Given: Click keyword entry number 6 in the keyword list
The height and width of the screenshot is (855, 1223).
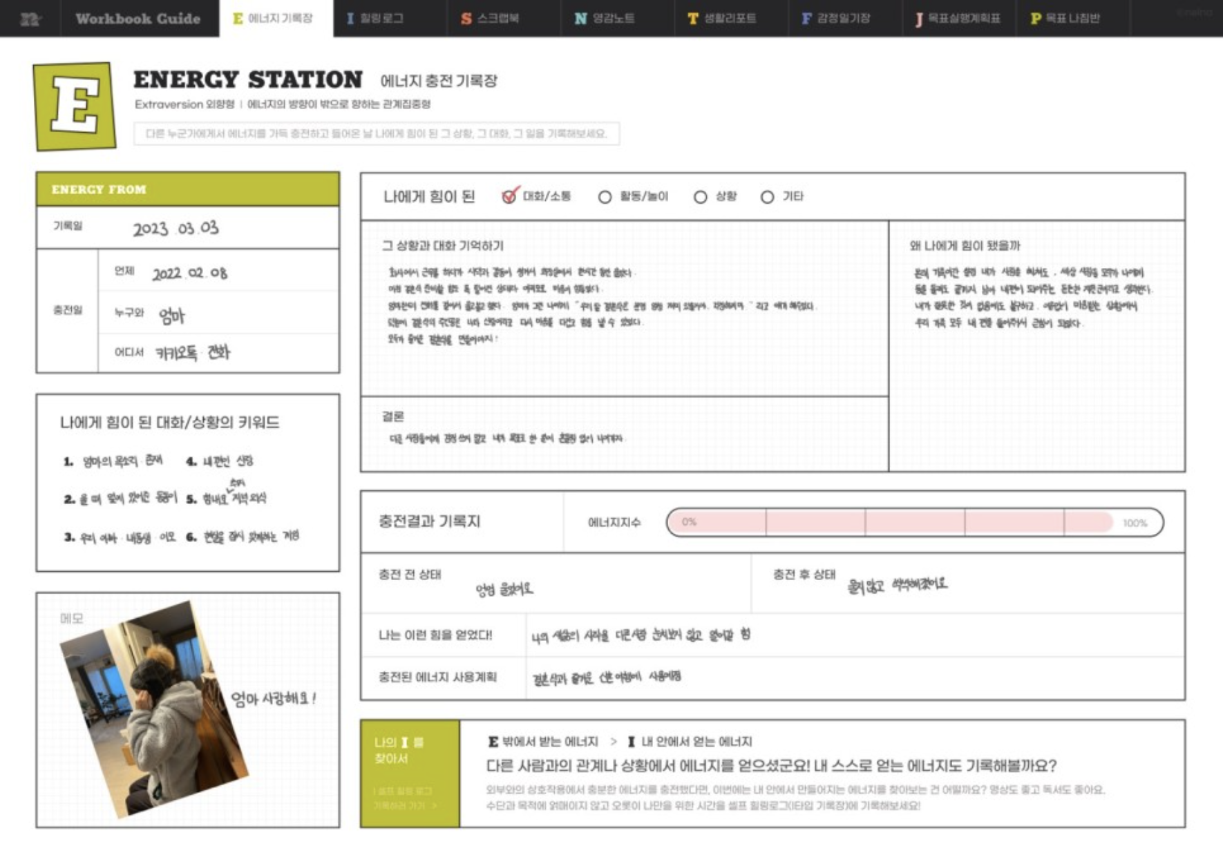Looking at the screenshot, I should click(243, 536).
